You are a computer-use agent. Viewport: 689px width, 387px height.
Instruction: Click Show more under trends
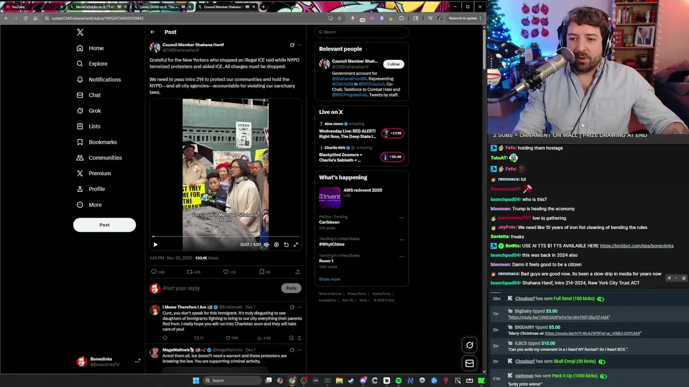pos(329,279)
